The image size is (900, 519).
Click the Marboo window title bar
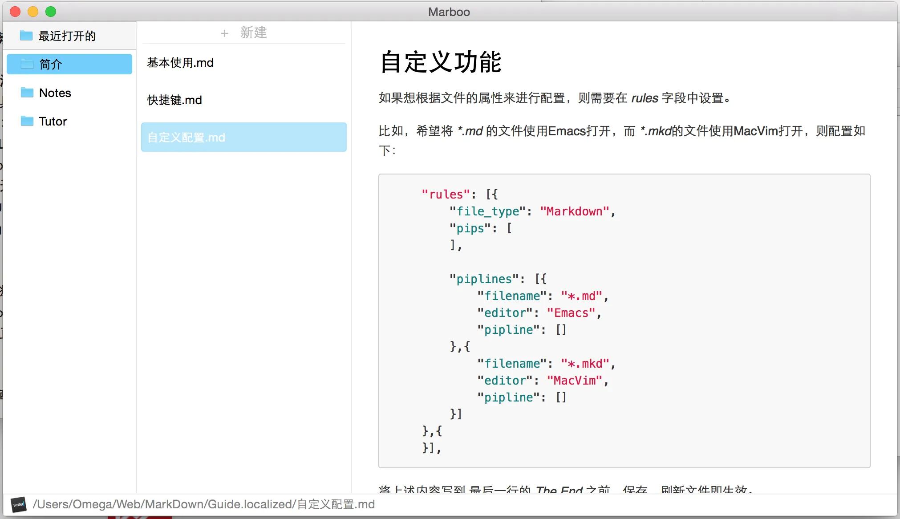[449, 12]
